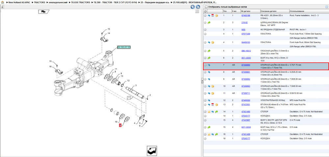
Task: Open part number 87400196 link
Action: click(246, 15)
